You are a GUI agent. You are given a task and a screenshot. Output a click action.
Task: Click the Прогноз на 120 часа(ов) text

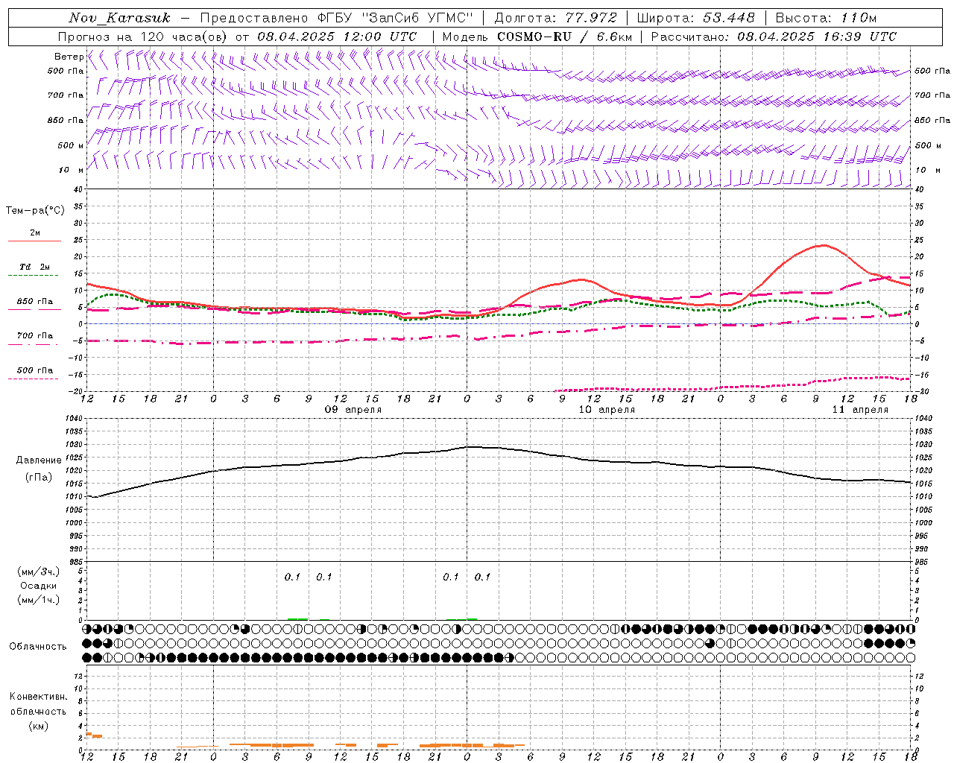pyautogui.click(x=143, y=37)
